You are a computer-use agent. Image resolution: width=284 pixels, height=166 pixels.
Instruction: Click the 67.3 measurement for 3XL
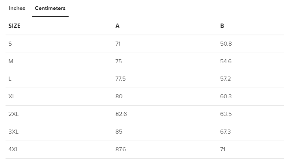225,132
